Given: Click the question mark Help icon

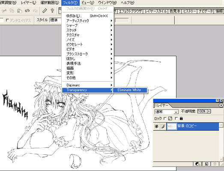Looking at the screenshot, I should pyautogui.click(x=52, y=11).
